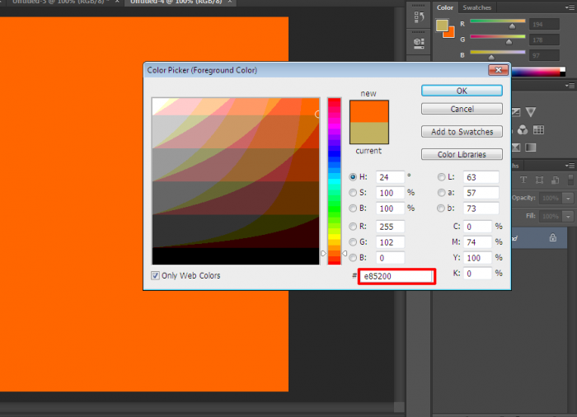Switch to the Swatches tab
The height and width of the screenshot is (417, 577).
point(477,7)
